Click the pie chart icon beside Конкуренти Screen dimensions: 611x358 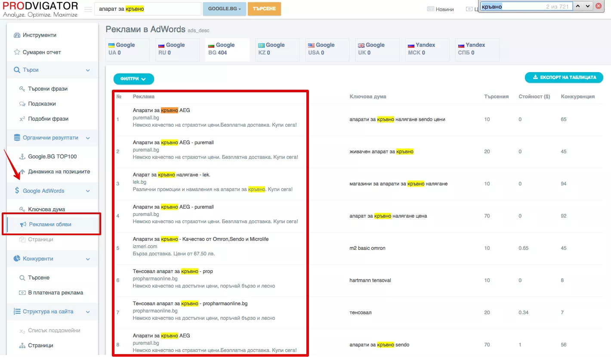pos(17,259)
